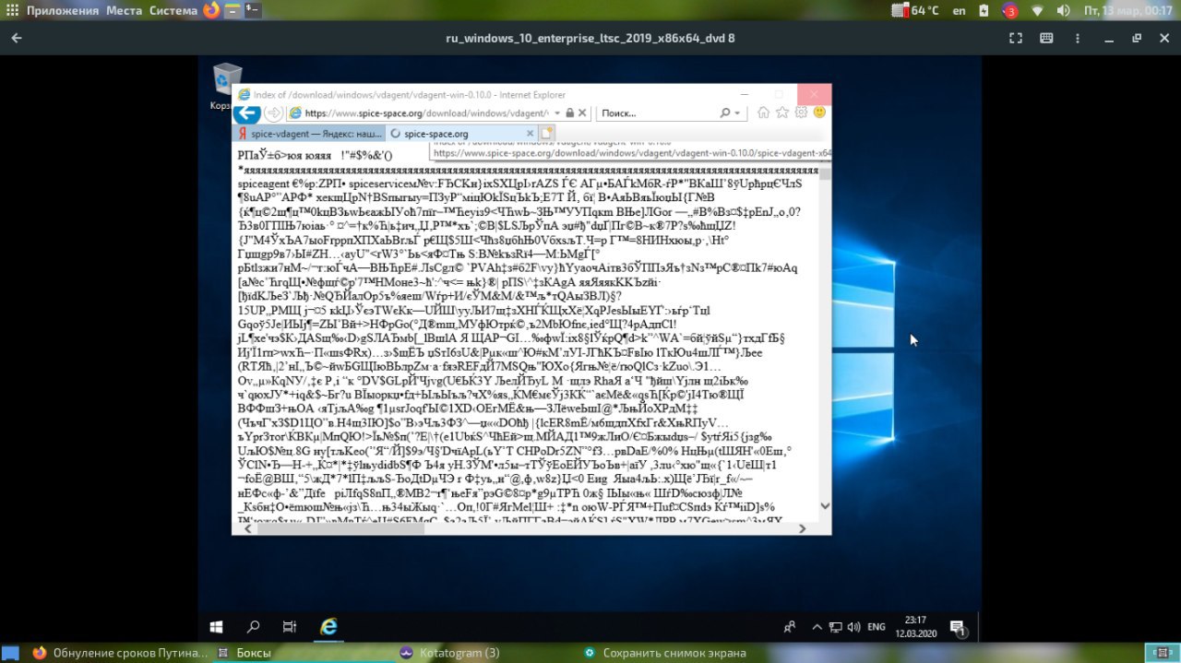Click the smiley feedback icon
This screenshot has width=1181, height=663.
pyautogui.click(x=819, y=112)
